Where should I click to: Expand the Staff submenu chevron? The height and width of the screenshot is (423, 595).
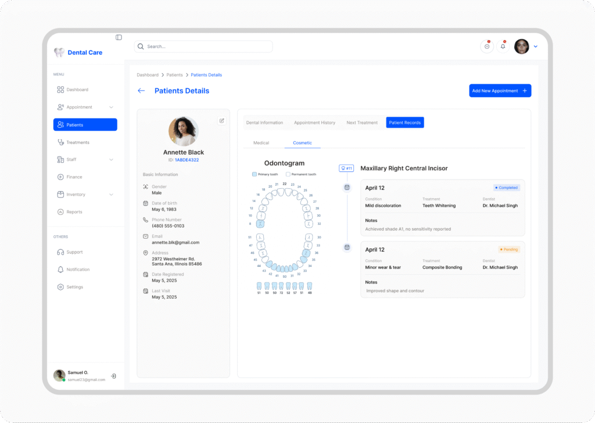tap(111, 159)
